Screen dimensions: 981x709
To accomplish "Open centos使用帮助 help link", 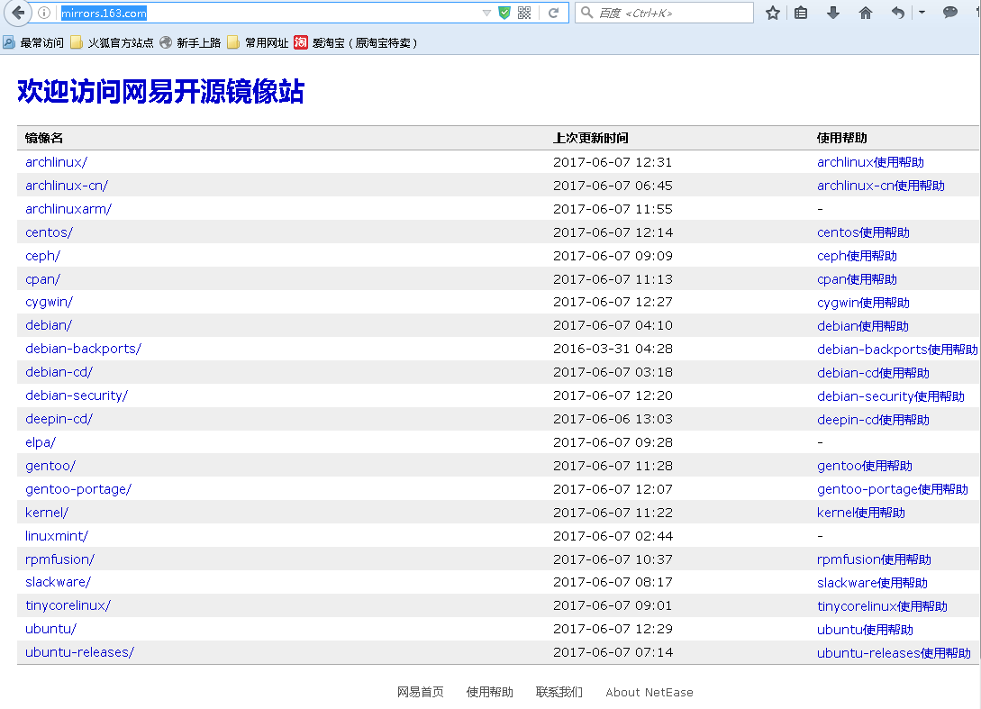I will click(x=863, y=232).
